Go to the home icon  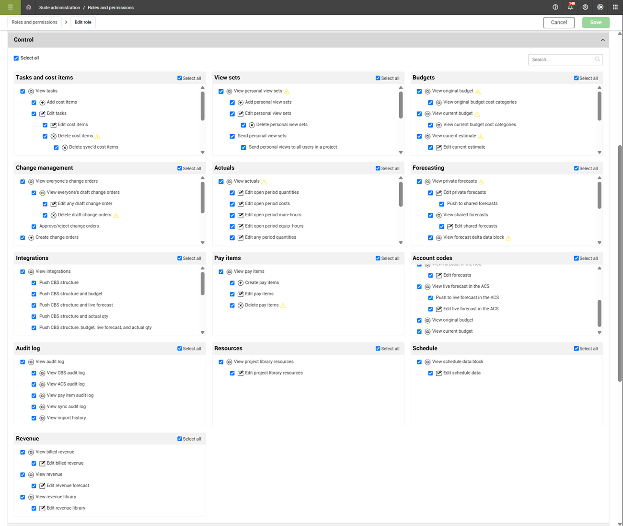pyautogui.click(x=28, y=7)
